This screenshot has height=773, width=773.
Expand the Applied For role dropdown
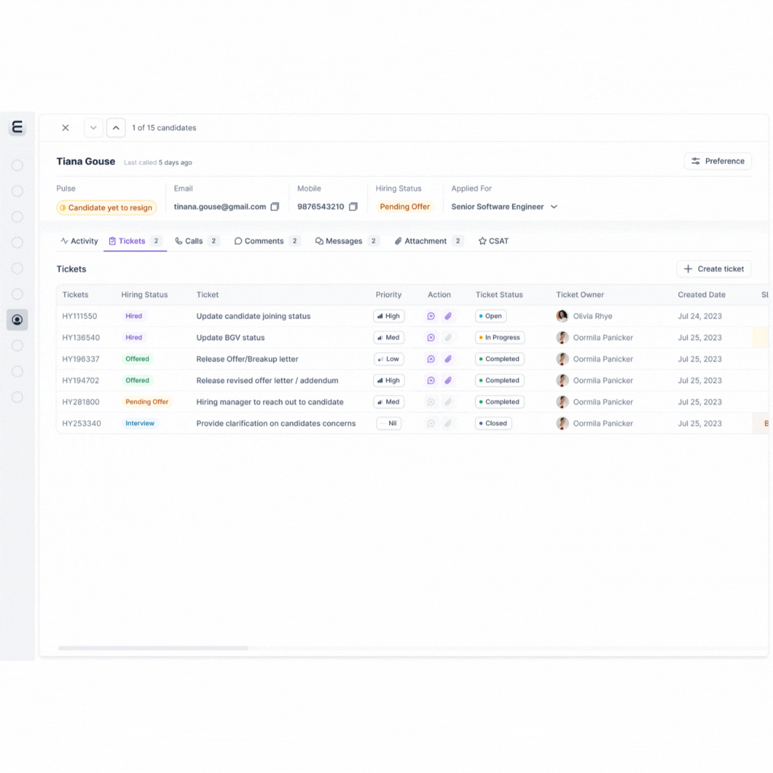pos(554,207)
